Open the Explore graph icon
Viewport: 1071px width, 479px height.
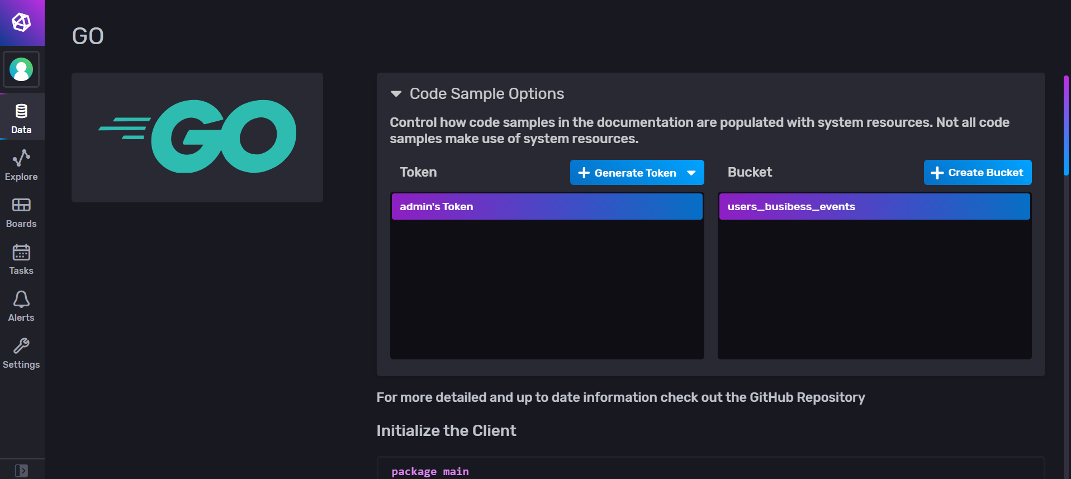(x=21, y=158)
